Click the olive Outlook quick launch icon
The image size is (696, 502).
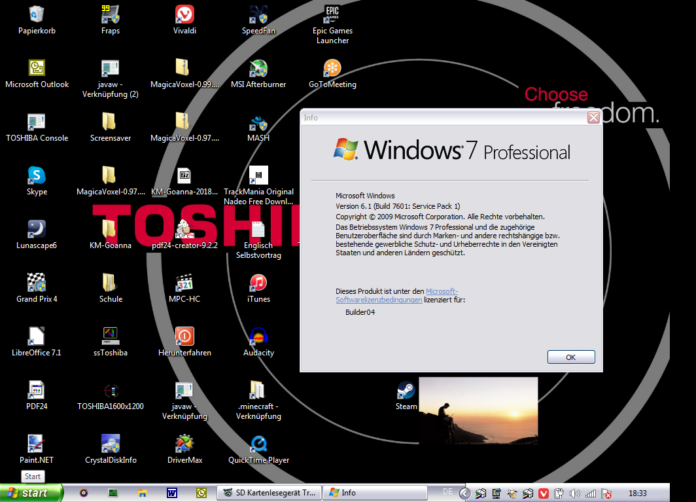[x=201, y=493]
